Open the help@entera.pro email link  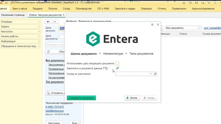click(x=55, y=111)
